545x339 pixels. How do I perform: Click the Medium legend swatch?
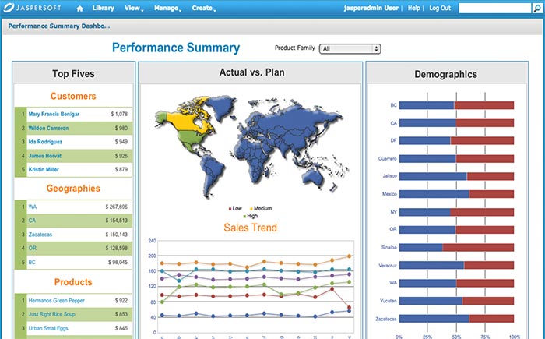[x=251, y=209]
